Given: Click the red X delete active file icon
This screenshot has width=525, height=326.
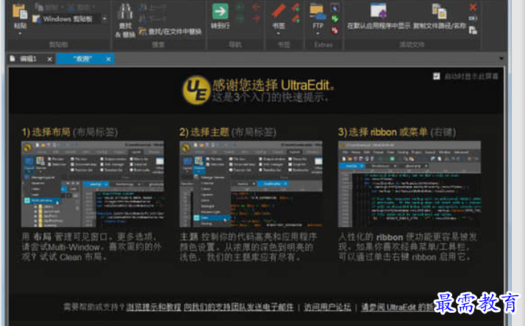Looking at the screenshot, I should point(473,7).
